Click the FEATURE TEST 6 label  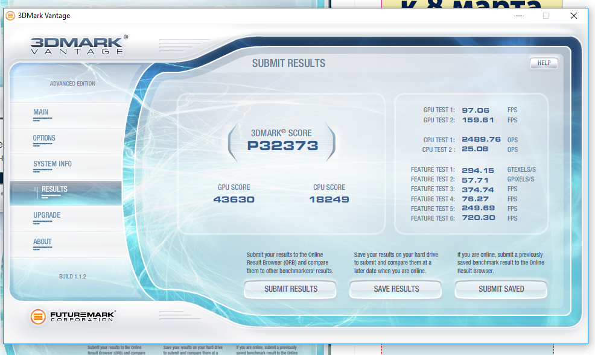tap(433, 219)
